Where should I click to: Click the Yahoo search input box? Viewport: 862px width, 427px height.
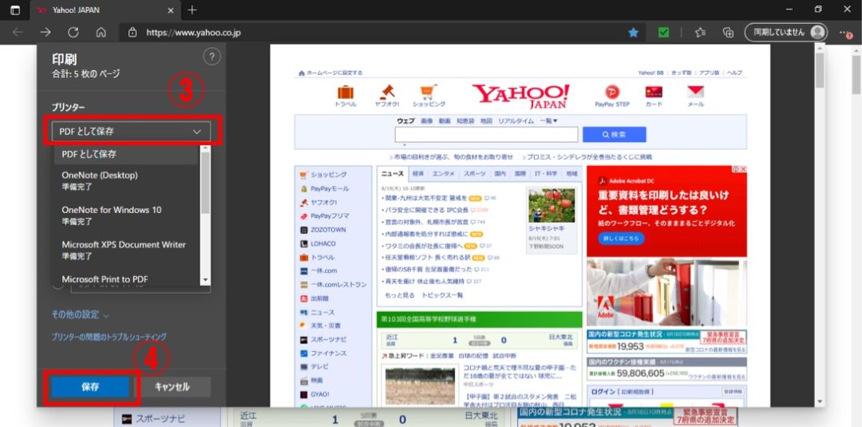[487, 134]
